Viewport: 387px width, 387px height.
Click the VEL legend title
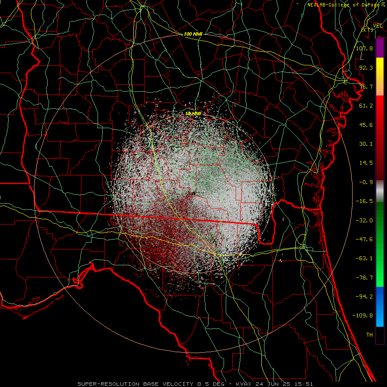378,26
